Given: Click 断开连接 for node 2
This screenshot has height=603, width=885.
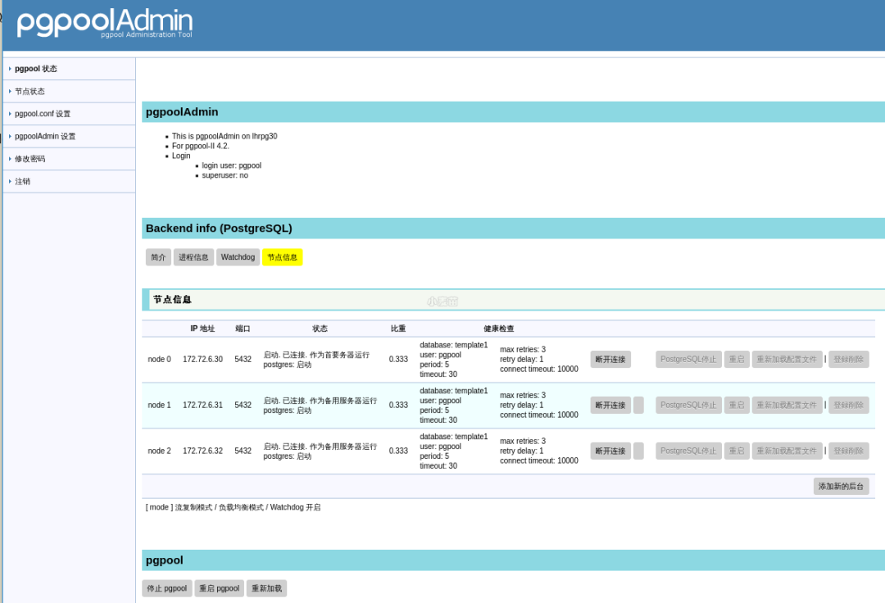Looking at the screenshot, I should 610,451.
